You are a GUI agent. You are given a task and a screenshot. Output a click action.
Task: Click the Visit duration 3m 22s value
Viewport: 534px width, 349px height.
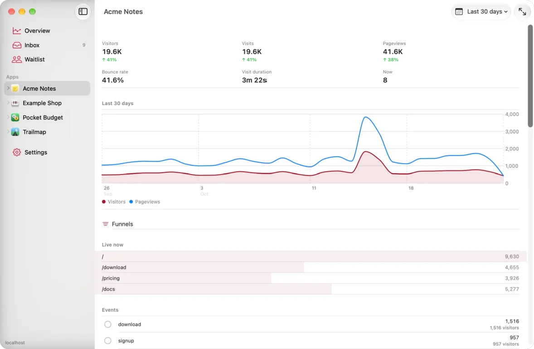point(254,80)
